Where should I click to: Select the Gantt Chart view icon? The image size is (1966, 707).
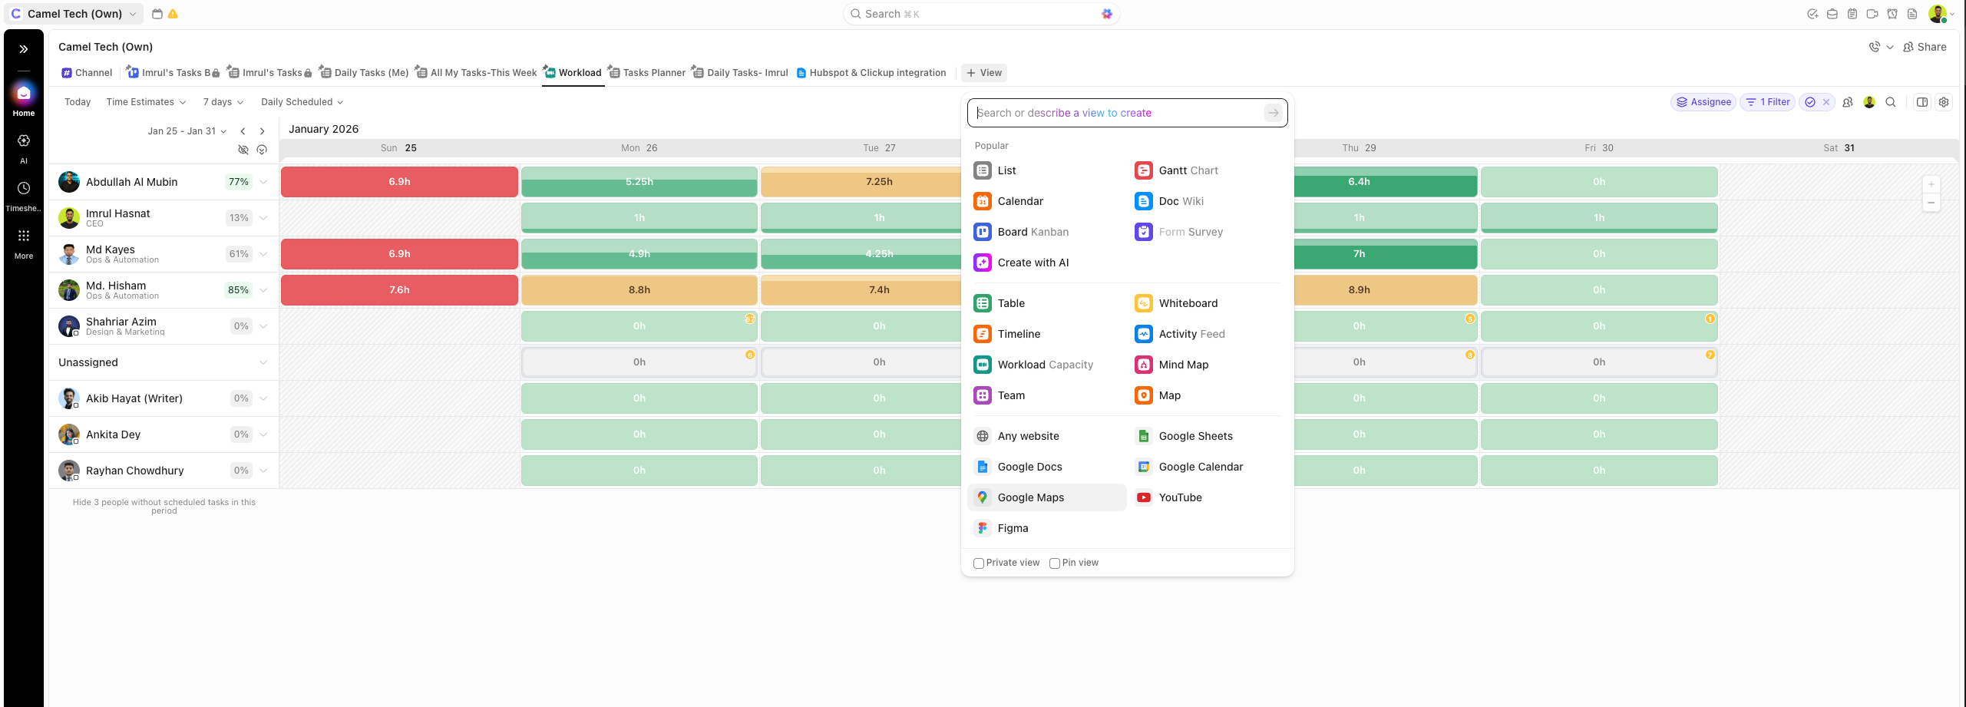point(1143,170)
